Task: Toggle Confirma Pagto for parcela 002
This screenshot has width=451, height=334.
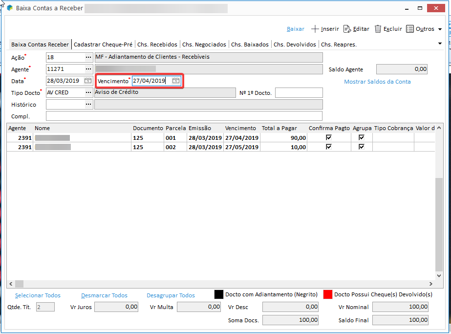Action: pyautogui.click(x=329, y=147)
